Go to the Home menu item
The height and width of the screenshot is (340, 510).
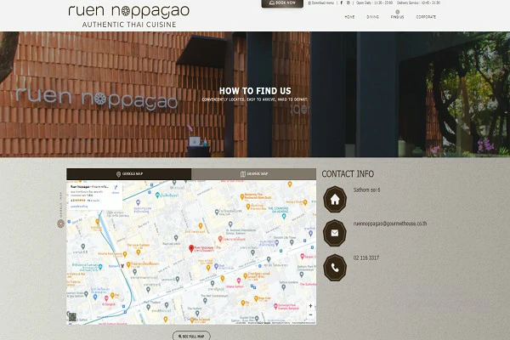[349, 17]
